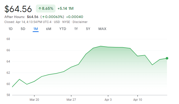This screenshot has width=179, height=104.
Task: Click the green up arrow in the 8.65% badge
Action: [40, 8]
